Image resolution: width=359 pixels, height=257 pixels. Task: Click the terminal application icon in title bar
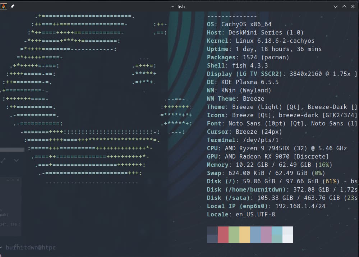point(4,6)
